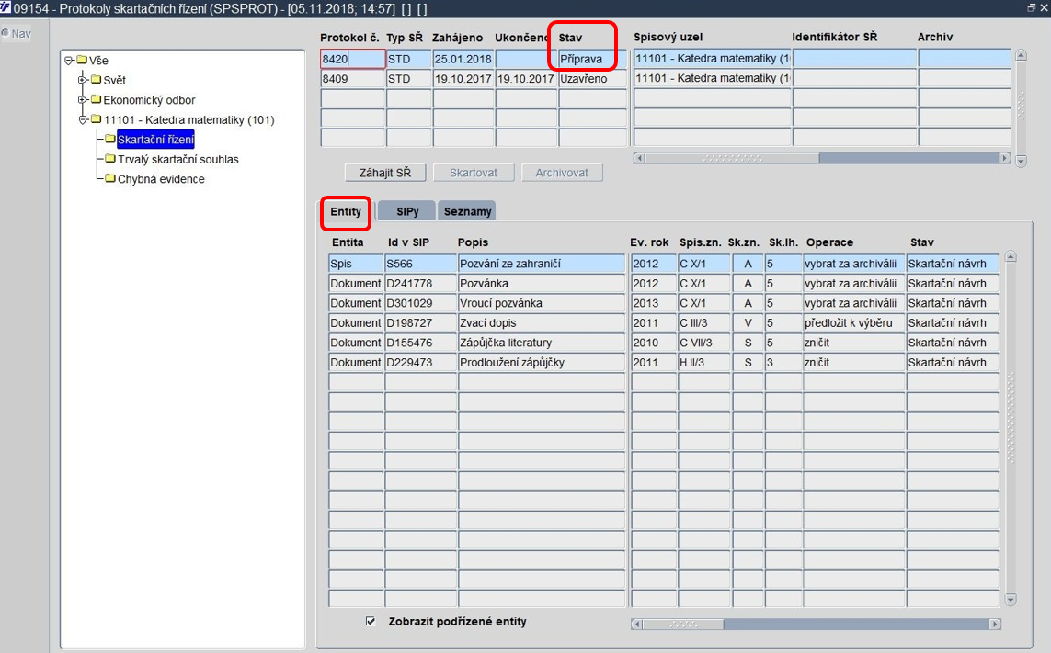Viewport: 1051px width, 653px height.
Task: Collapse the Vše root tree node
Action: [x=68, y=61]
